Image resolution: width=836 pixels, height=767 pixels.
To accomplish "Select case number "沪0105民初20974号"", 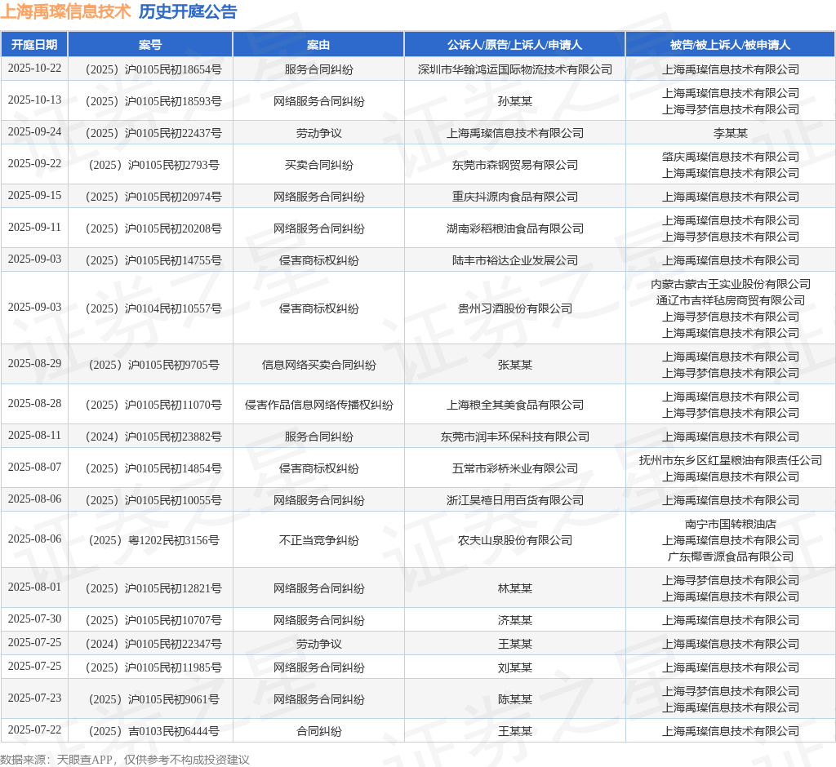I will [x=173, y=197].
